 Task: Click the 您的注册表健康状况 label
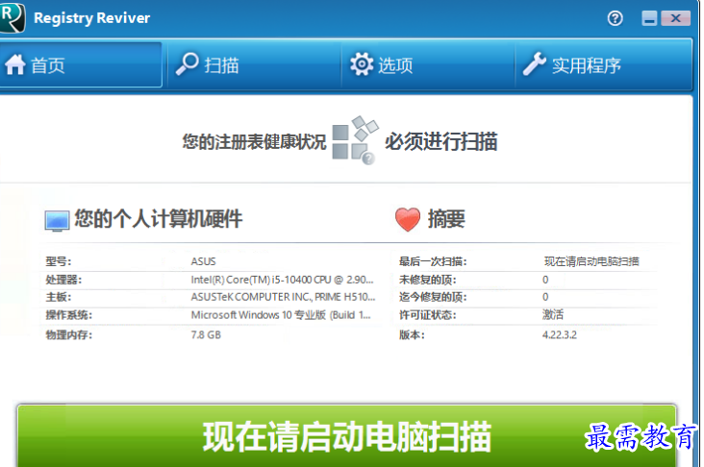pyautogui.click(x=254, y=142)
